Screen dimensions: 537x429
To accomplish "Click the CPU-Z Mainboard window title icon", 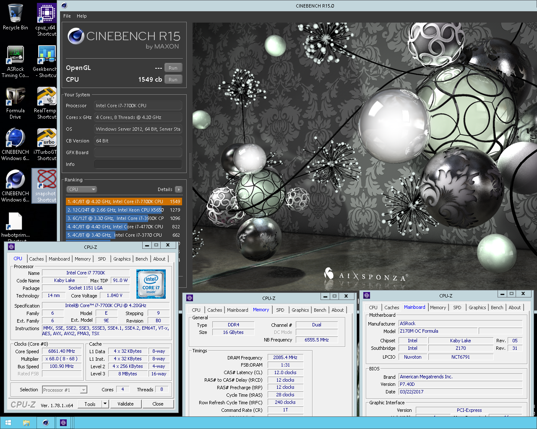I will point(367,295).
